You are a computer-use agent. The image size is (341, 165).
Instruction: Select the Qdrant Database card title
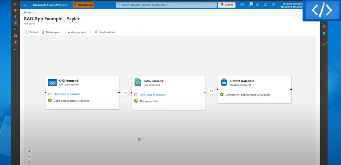tap(242, 81)
